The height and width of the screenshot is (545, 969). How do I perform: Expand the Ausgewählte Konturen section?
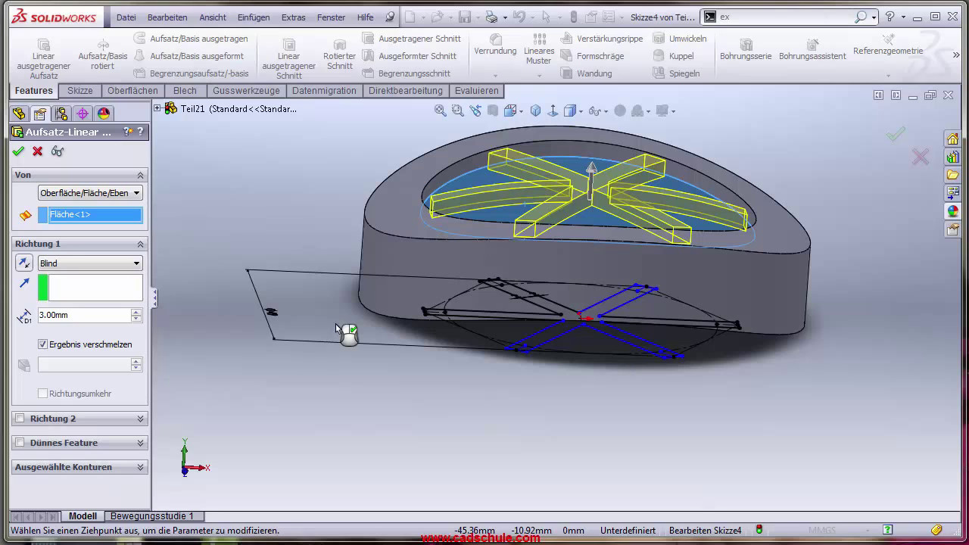[x=140, y=467]
